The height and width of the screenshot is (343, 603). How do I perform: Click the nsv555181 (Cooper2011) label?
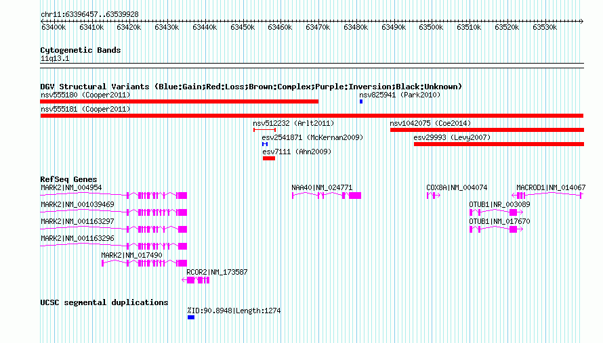pos(85,109)
